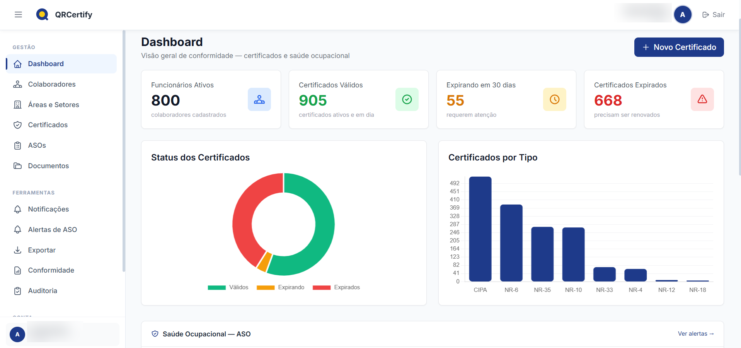741x348 pixels.
Task: Click the Conformidade report icon
Action: pyautogui.click(x=18, y=270)
